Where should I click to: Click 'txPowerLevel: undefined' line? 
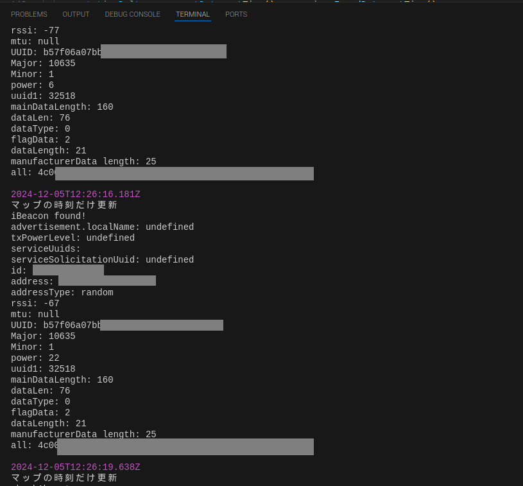73,238
